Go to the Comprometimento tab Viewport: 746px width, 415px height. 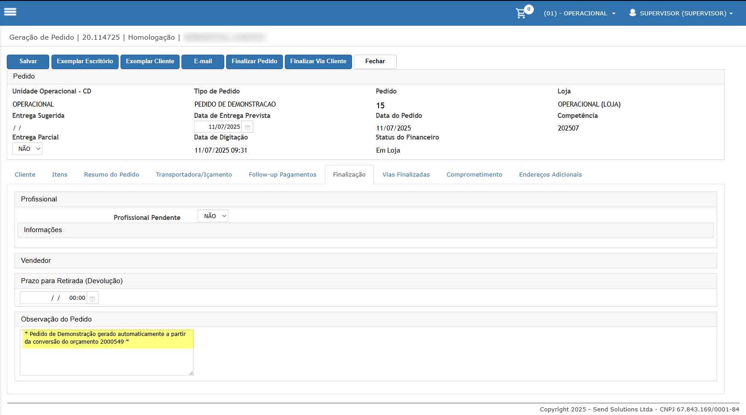click(474, 175)
